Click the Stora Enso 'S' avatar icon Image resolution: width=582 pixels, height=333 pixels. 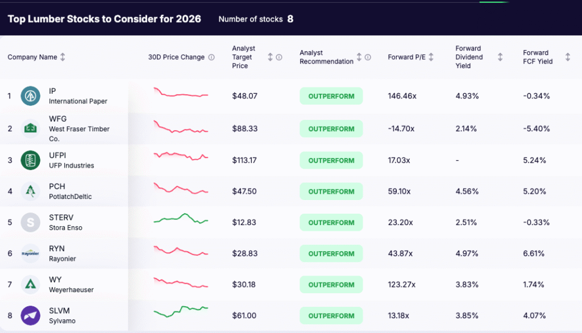pos(30,222)
